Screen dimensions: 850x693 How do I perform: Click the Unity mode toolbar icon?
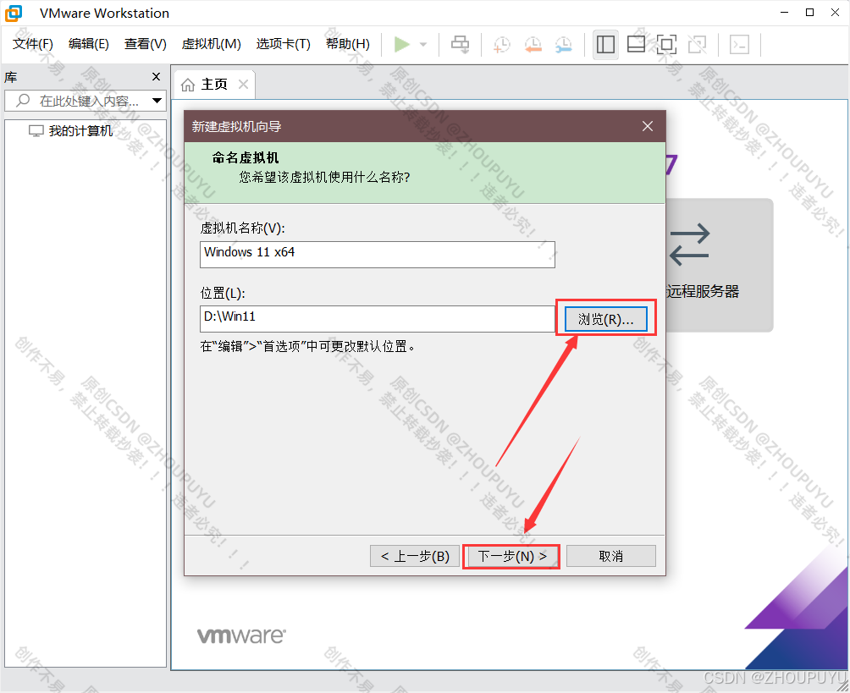pyautogui.click(x=697, y=45)
